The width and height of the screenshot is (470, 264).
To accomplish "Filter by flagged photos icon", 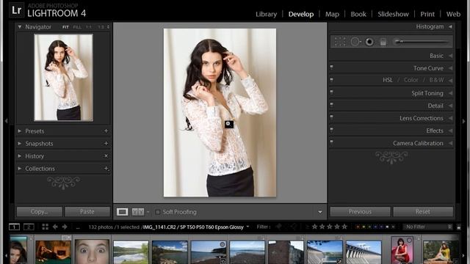I will [279, 227].
